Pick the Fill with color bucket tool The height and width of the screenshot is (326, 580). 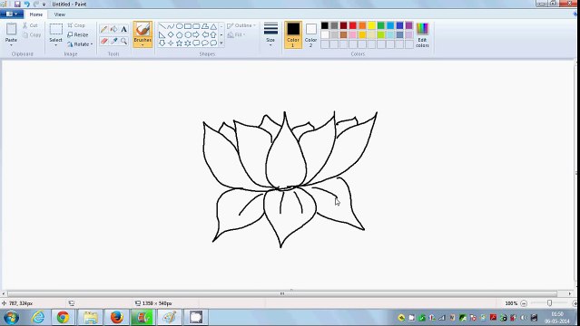pyautogui.click(x=114, y=29)
